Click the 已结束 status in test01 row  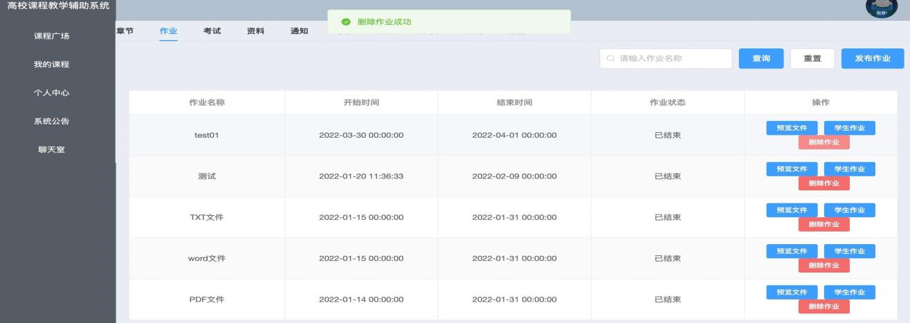[x=667, y=135]
